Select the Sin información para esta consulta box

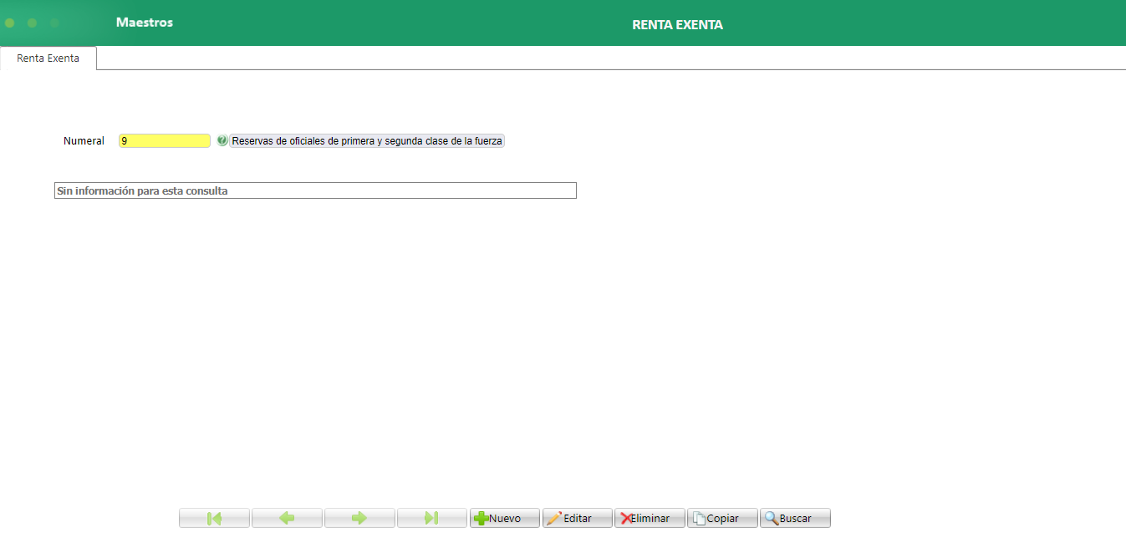[x=315, y=190]
